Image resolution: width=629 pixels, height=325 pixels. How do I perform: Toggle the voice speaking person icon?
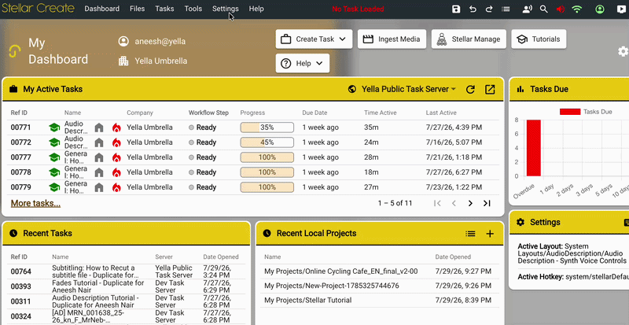pos(527,9)
